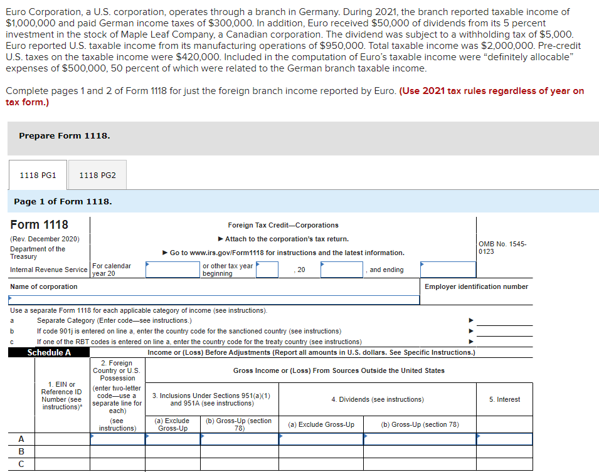Click row A Gross-Up section 78 inclusions cell
This screenshot has width=599, height=472.
pyautogui.click(x=239, y=439)
